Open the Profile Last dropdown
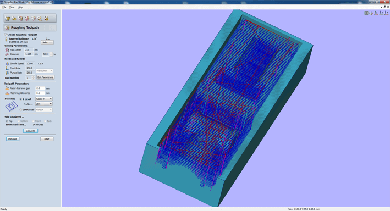This screenshot has width=390, height=211. (44, 104)
